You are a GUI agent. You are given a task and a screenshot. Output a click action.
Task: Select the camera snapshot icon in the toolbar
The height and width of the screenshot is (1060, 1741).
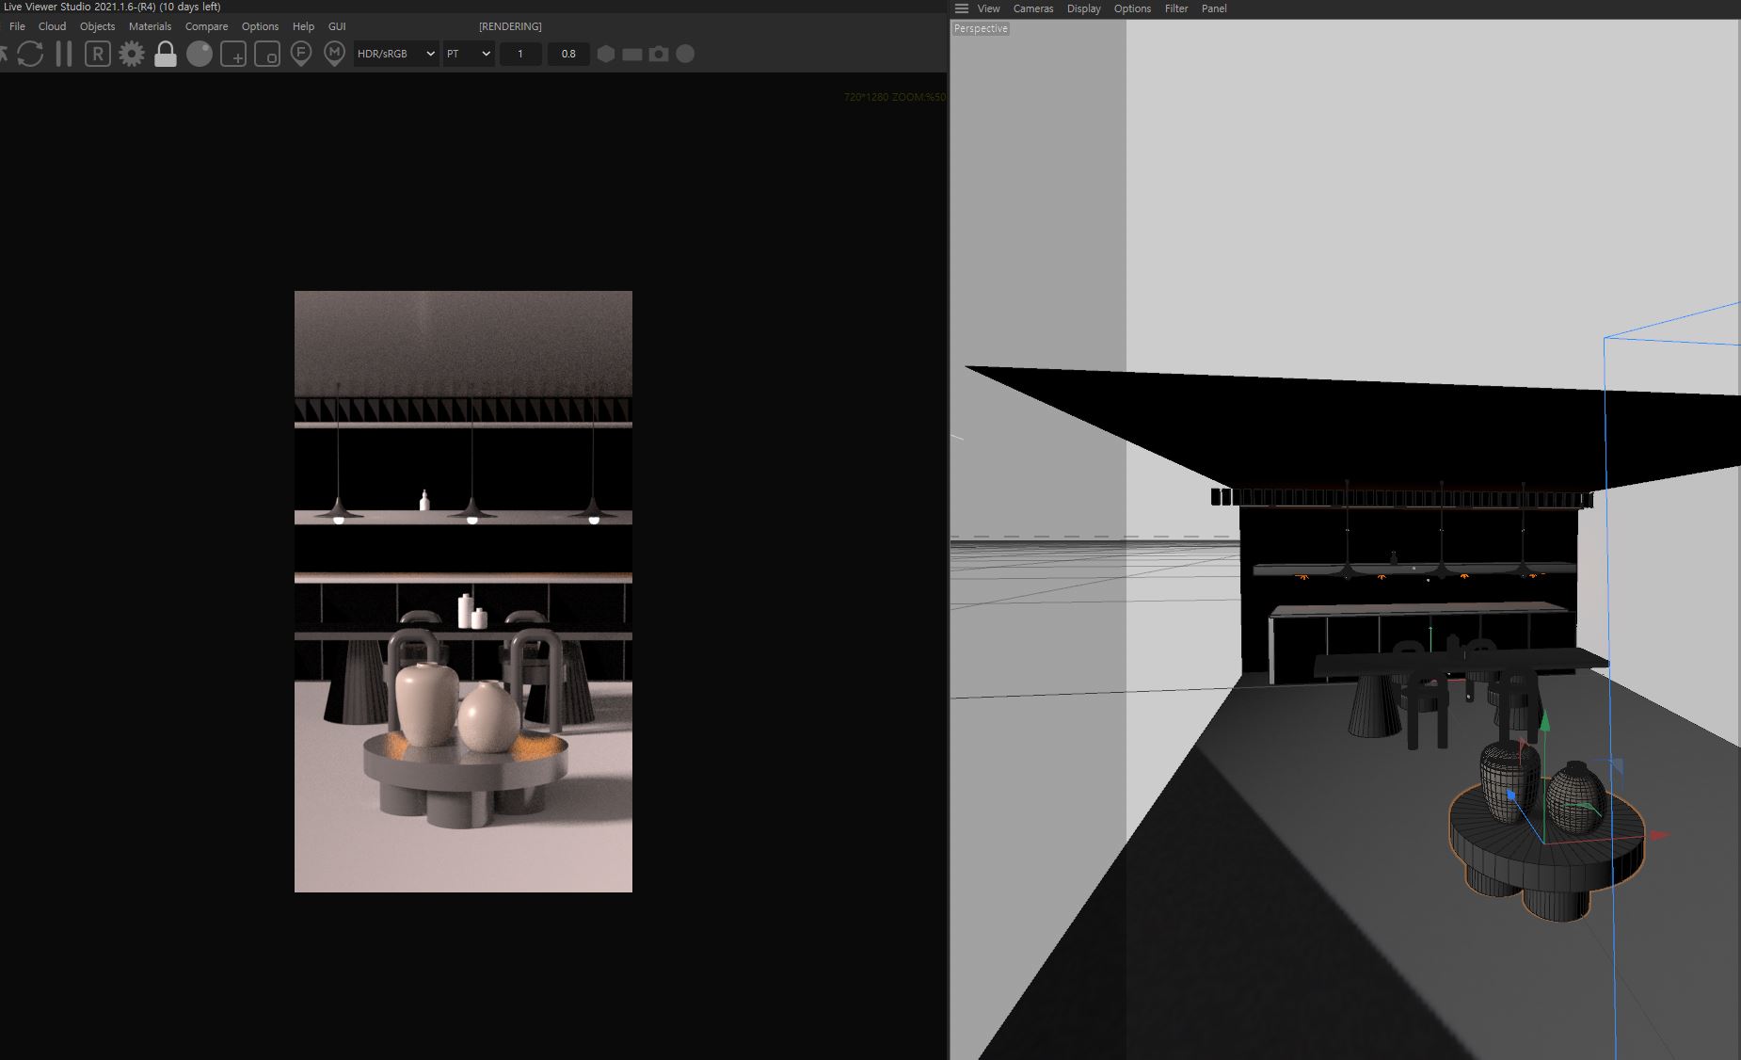[660, 54]
